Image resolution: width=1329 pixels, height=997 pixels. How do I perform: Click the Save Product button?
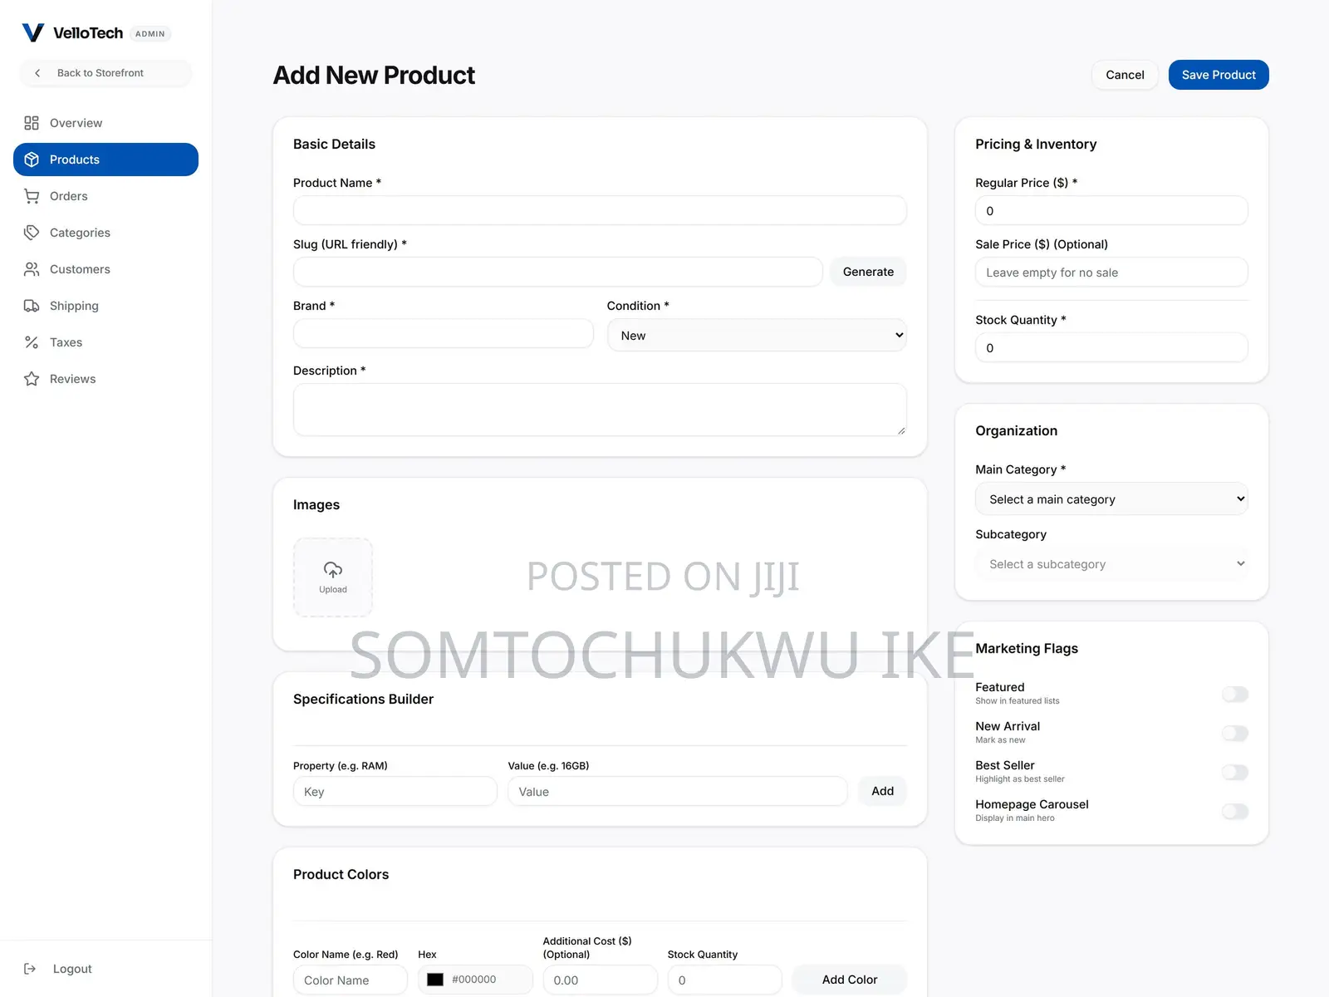(x=1219, y=75)
